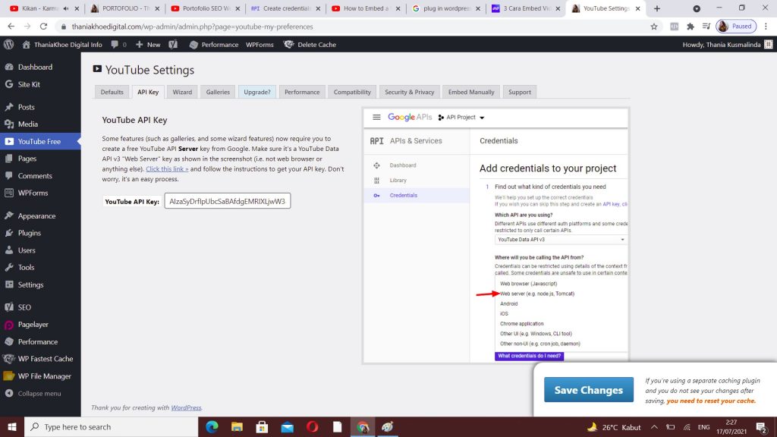Open the Wizard settings tab
This screenshot has height=437, width=777.
183,91
